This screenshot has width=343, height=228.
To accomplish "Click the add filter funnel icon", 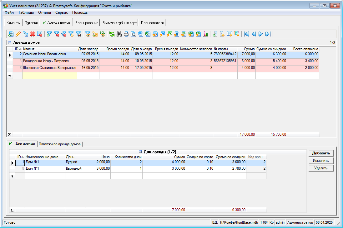I will (x=49, y=34).
